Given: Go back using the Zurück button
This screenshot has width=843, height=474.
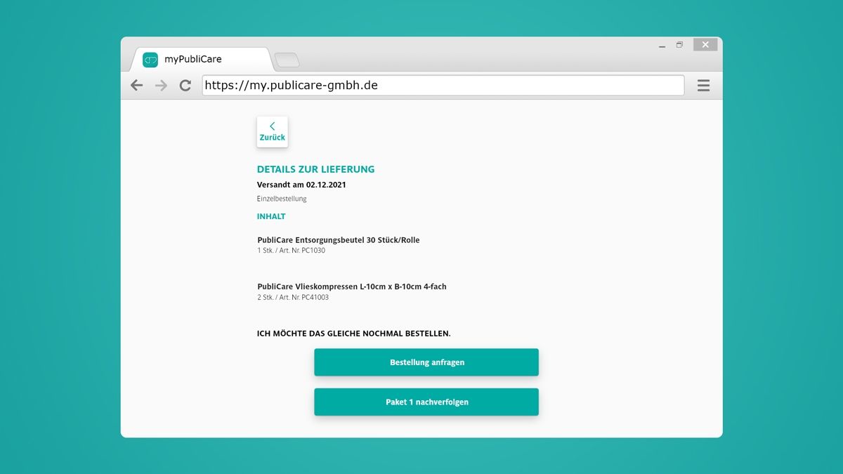Looking at the screenshot, I should [273, 132].
